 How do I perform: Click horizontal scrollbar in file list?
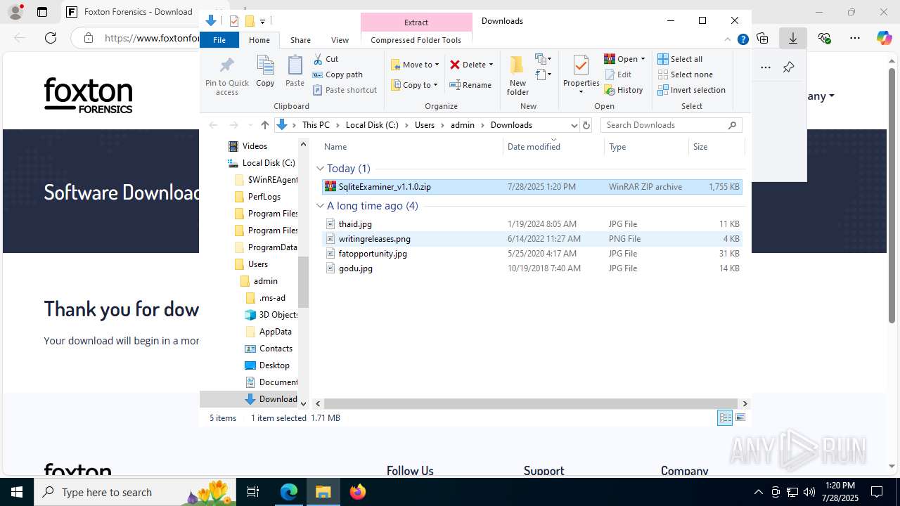coord(531,403)
